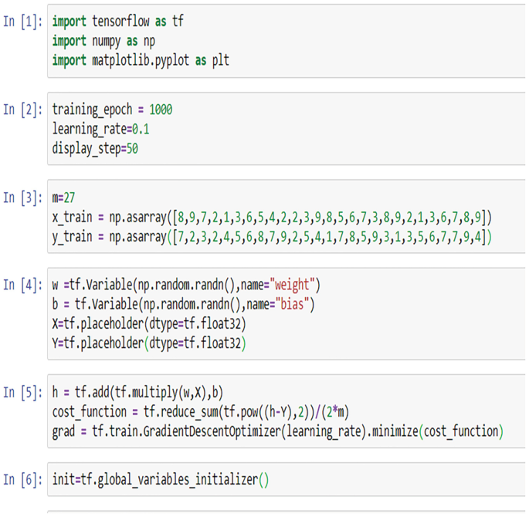Screen dimensions: 529x517
Task: Place cursor in the y_train array line
Action: click(272, 235)
